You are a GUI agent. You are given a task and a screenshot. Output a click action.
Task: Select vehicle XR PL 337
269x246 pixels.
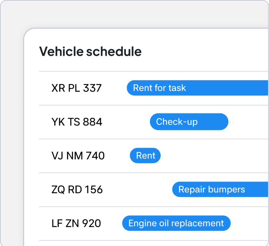click(76, 88)
